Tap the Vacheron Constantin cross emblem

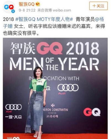[53, 105]
